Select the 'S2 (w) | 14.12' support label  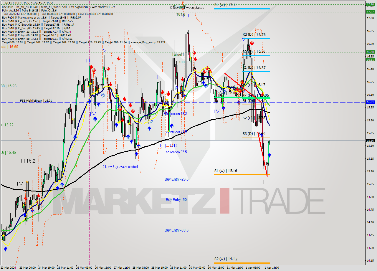[226, 259]
